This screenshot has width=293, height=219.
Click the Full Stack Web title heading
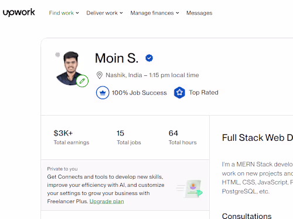pyautogui.click(x=257, y=138)
